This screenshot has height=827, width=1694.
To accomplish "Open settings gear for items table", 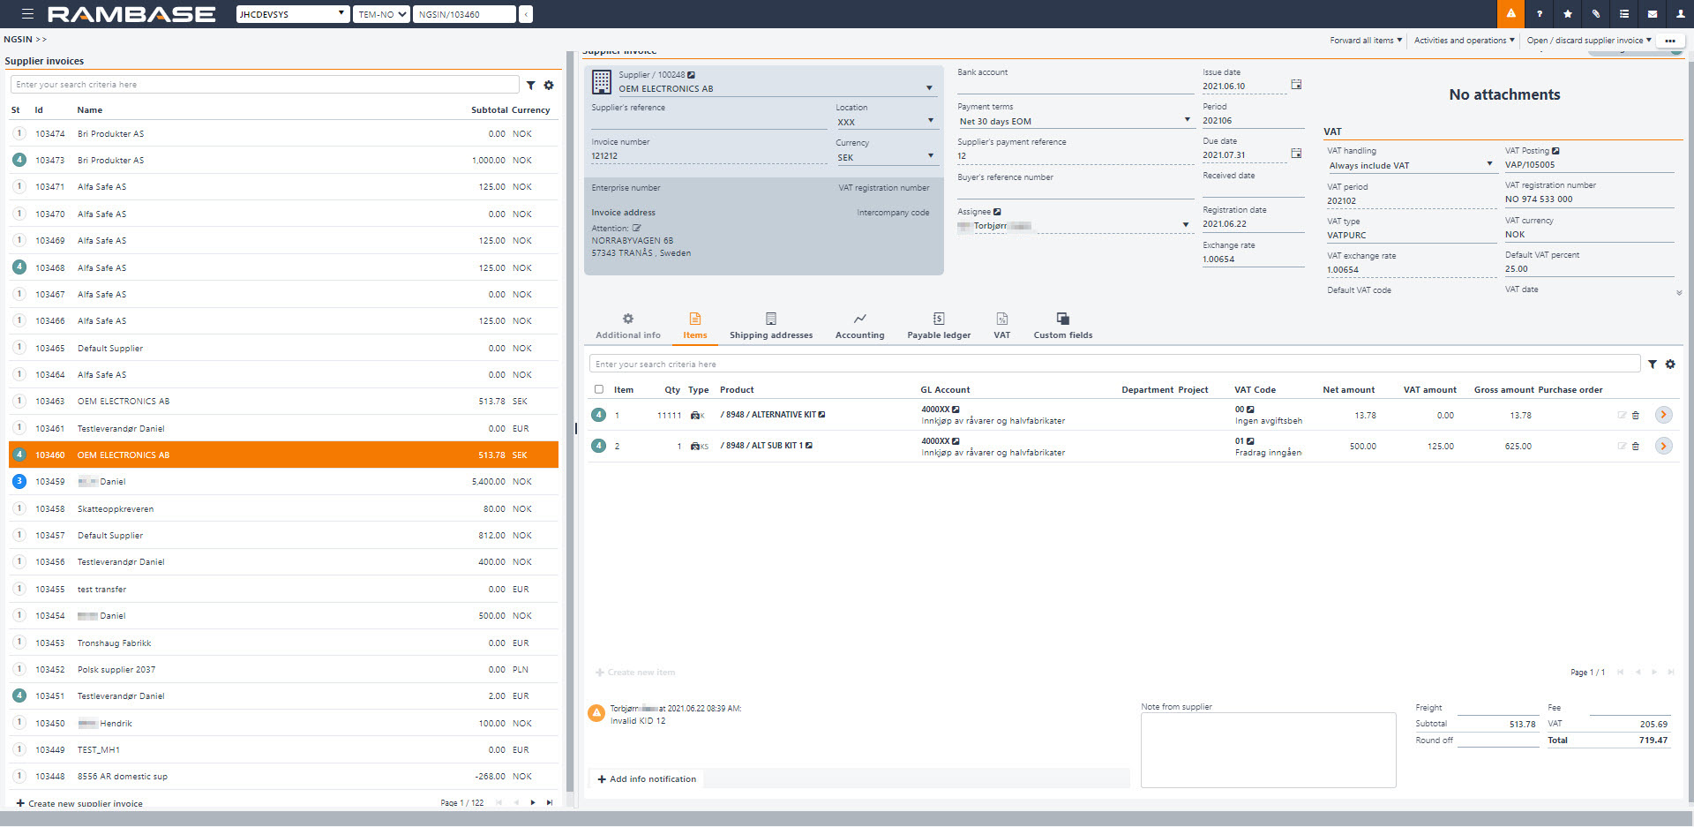I will tap(1670, 365).
